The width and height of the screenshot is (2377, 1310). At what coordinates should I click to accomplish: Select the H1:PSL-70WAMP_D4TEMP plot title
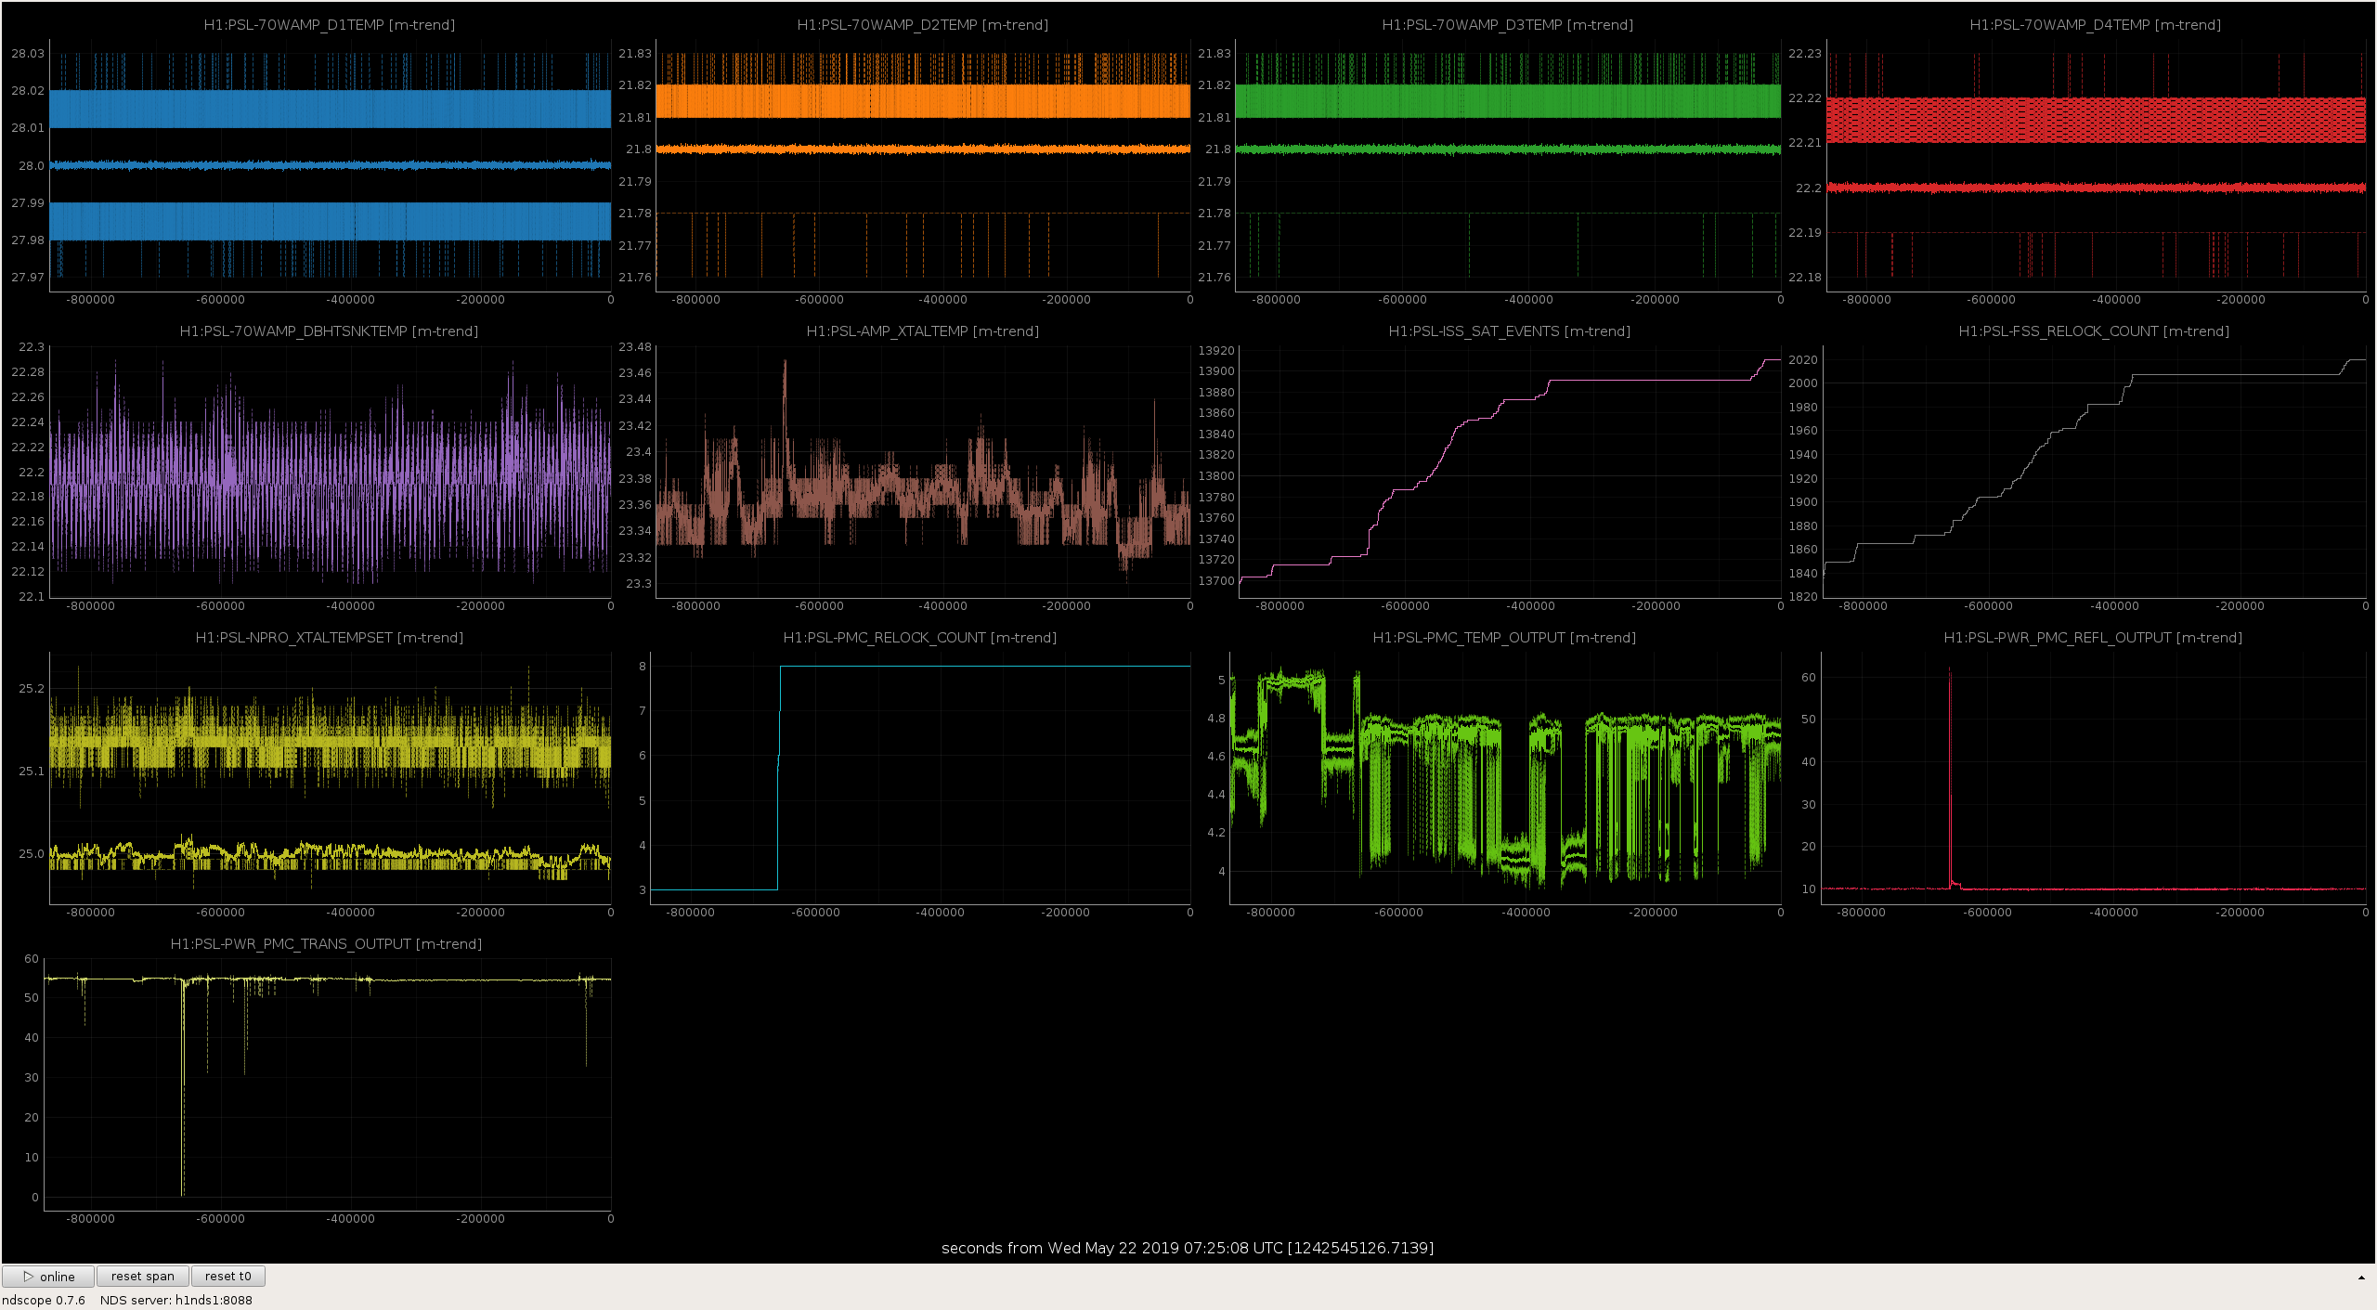(2096, 25)
